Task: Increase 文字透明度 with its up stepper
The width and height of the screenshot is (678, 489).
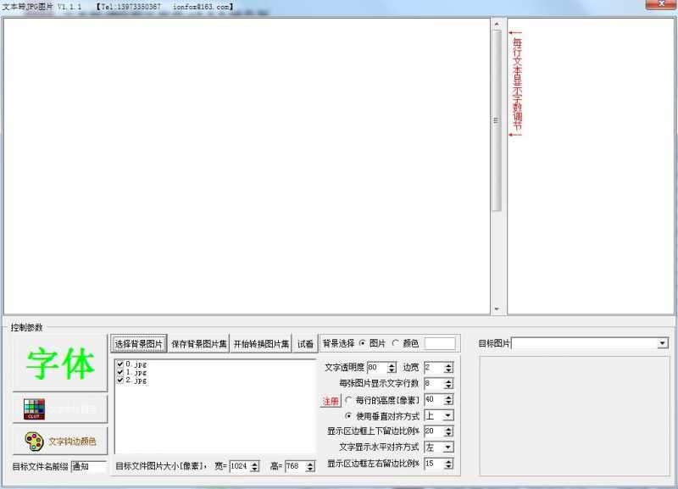Action: point(392,364)
